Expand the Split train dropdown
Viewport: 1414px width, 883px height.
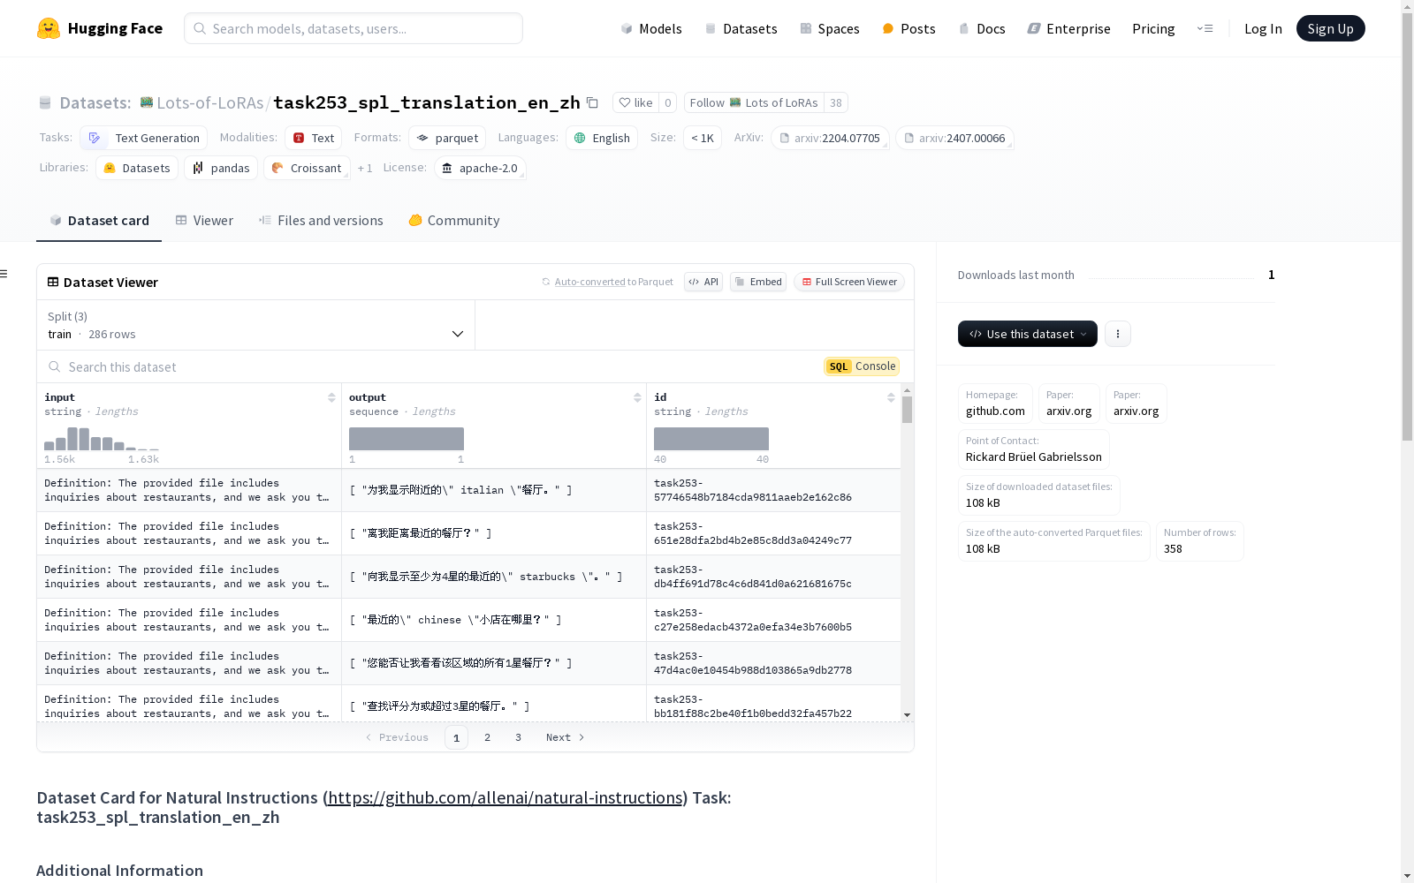point(255,325)
